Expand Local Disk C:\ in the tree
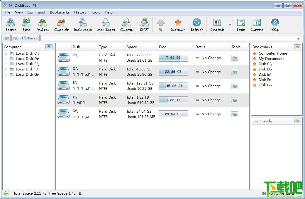 pos(6,53)
